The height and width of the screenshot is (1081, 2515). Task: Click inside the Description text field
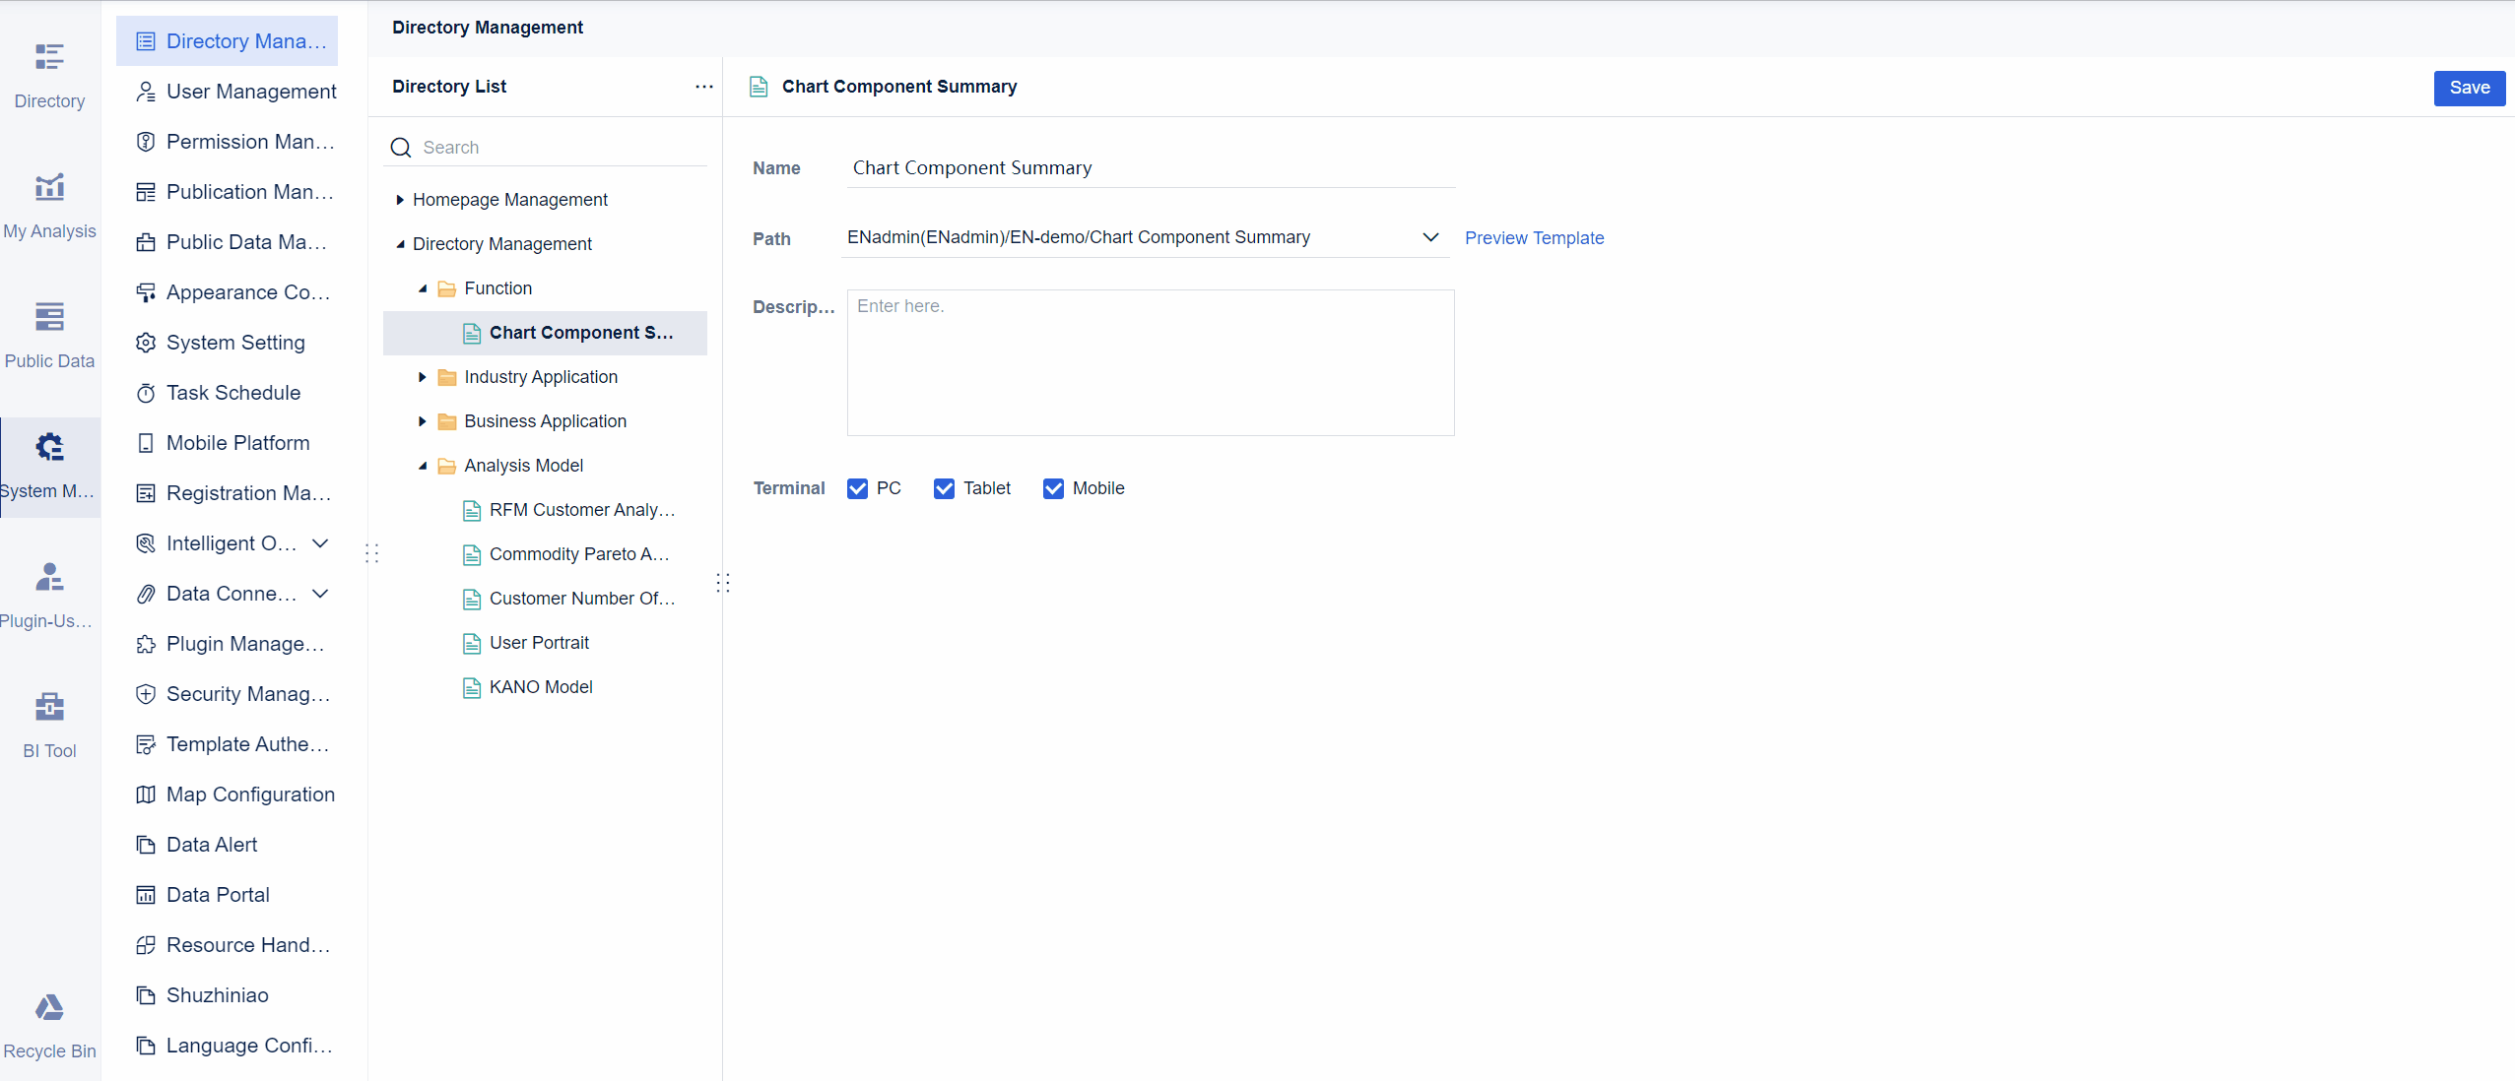(1149, 362)
